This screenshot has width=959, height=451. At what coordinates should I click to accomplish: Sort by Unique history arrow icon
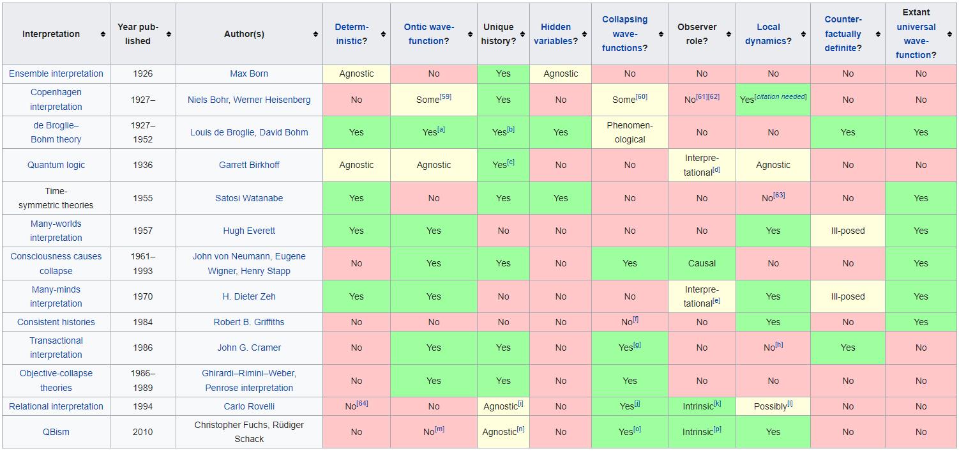click(522, 34)
